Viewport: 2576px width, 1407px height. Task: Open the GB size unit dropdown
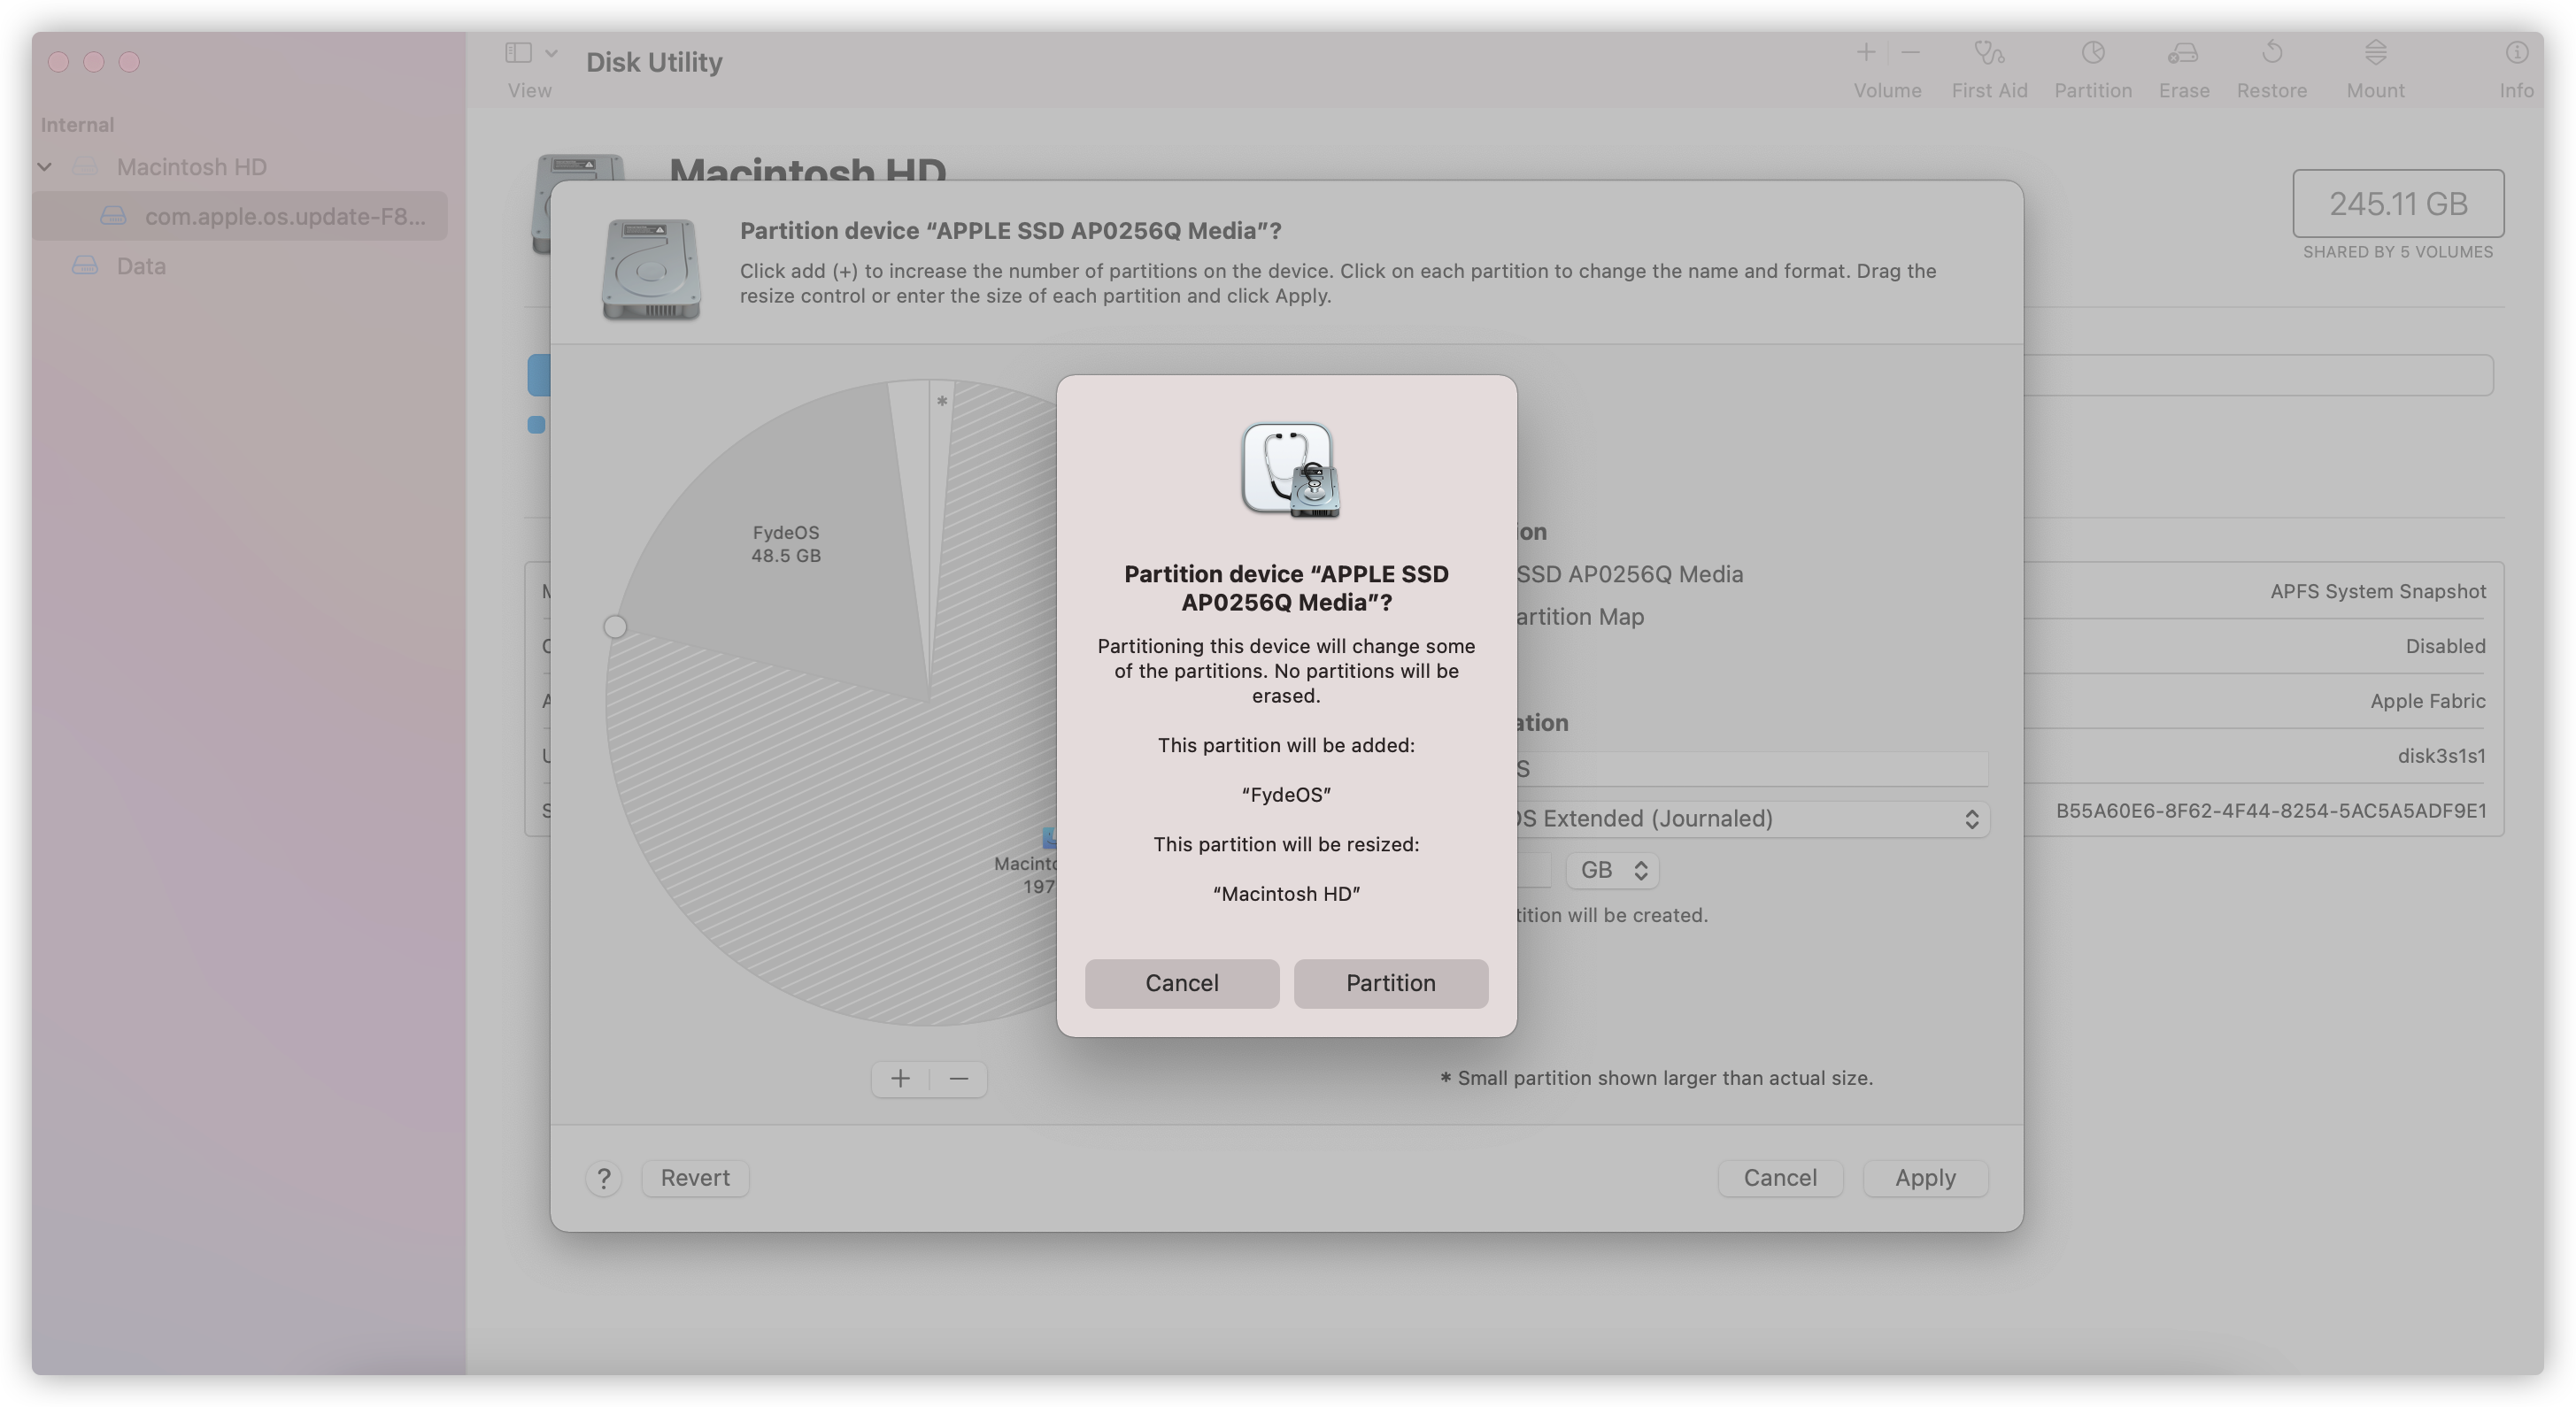tap(1612, 869)
